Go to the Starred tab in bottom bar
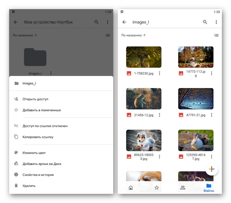231x203 pixels. 157,188
